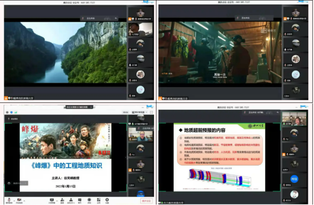Click the return arrow above the gorge video
This screenshot has height=205, width=314.
tap(116, 18)
